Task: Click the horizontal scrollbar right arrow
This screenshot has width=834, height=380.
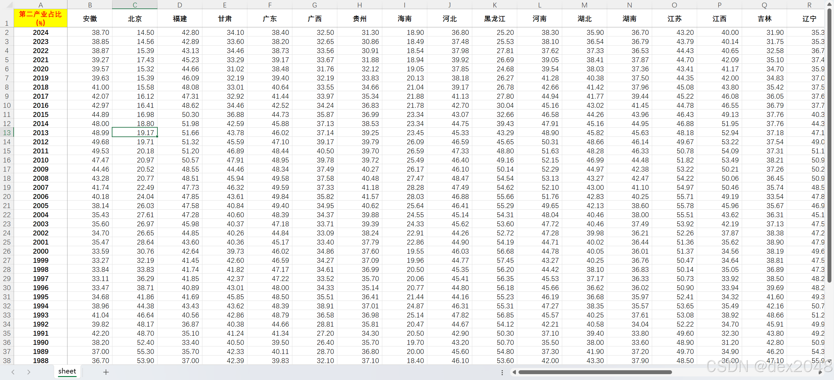Action: tap(820, 372)
